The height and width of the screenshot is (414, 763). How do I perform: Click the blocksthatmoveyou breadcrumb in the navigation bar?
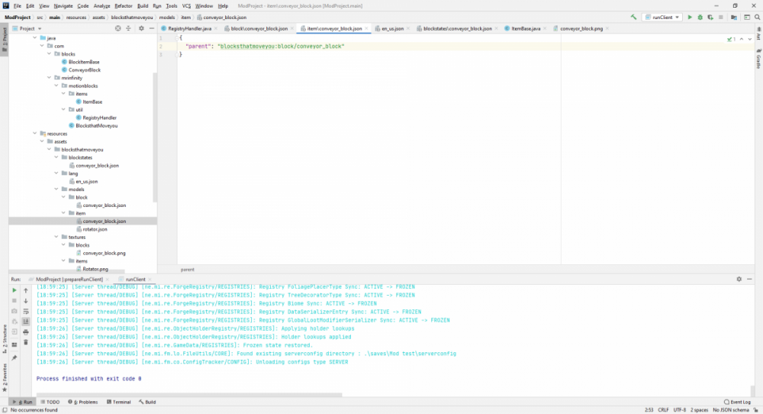click(132, 17)
